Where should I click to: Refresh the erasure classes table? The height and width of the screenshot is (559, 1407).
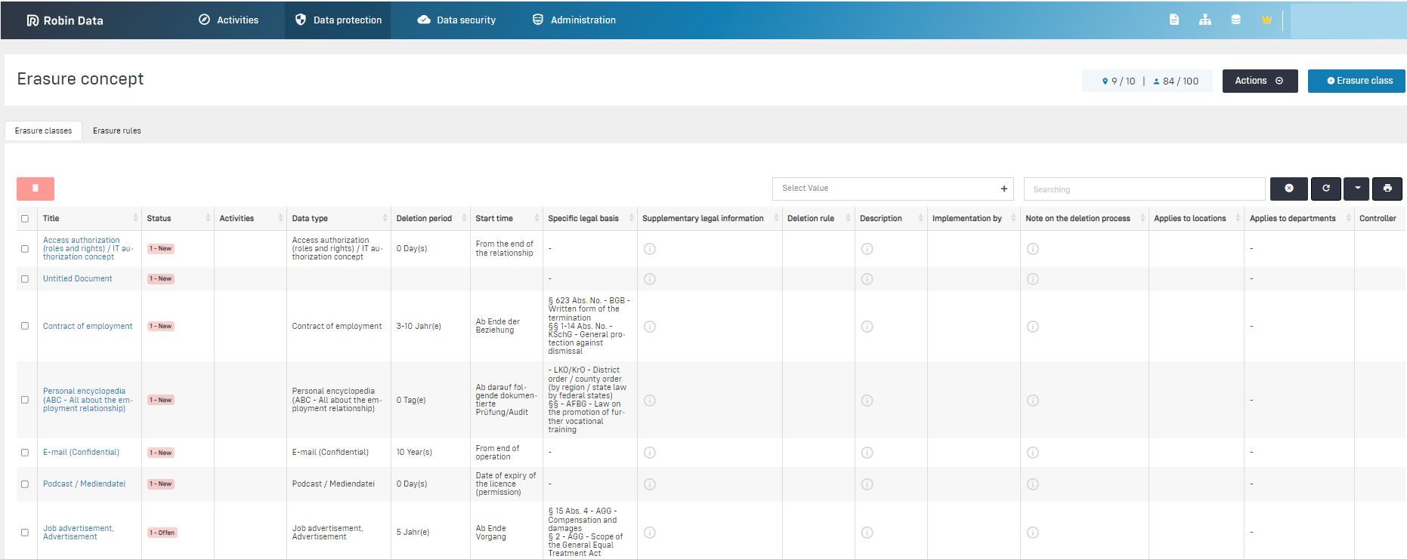[x=1325, y=189]
